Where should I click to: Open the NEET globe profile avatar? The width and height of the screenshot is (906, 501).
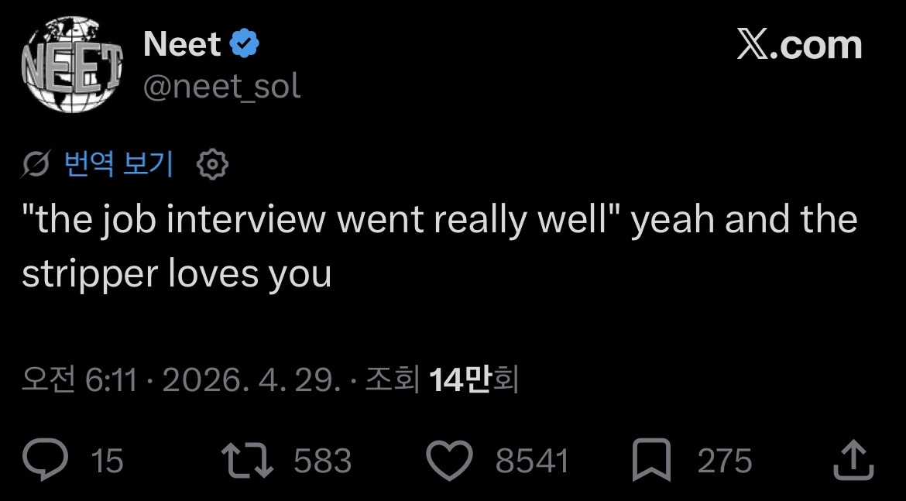[71, 70]
